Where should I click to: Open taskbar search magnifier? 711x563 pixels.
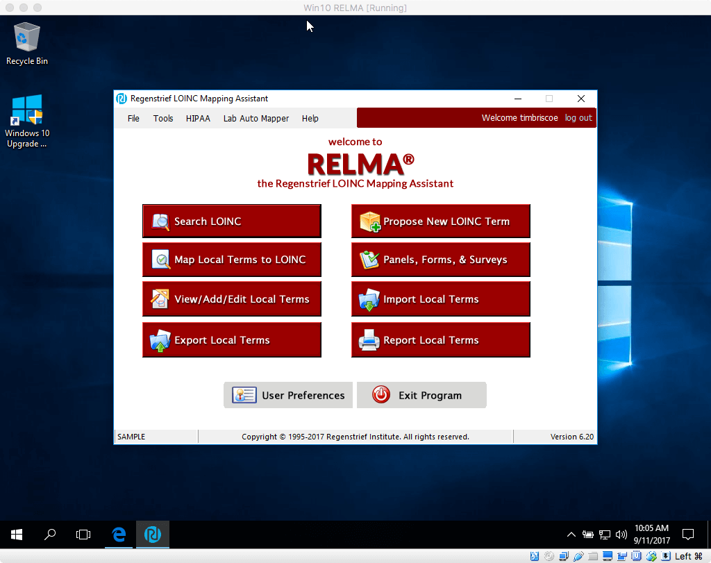[50, 535]
